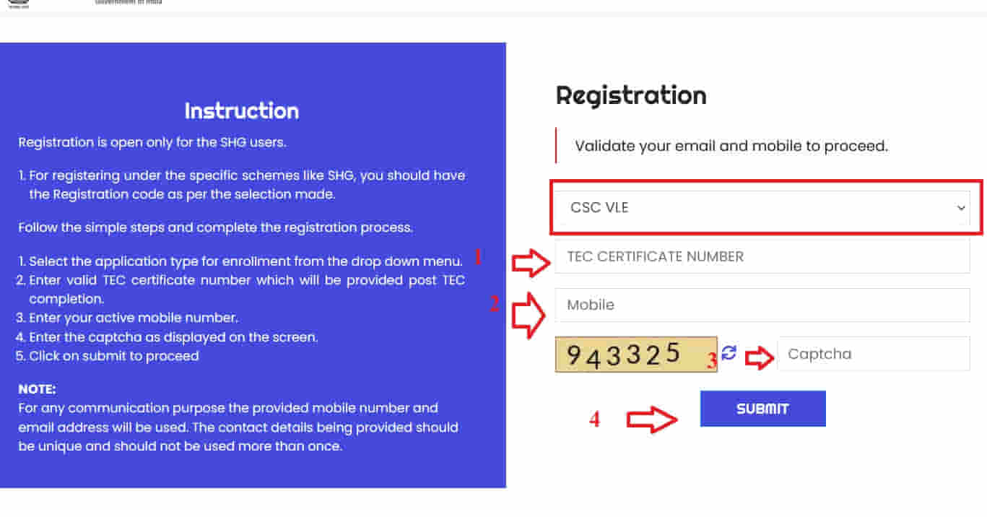Image resolution: width=987 pixels, height=517 pixels.
Task: Click the Instruction panel title
Action: [x=242, y=110]
